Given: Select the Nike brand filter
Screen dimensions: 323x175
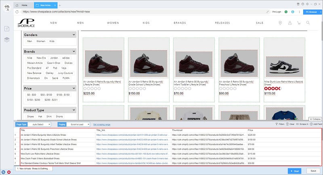Looking at the screenshot, I should [x=29, y=58].
